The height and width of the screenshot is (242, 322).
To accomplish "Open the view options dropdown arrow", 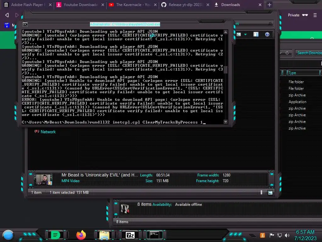I will coord(245,34).
